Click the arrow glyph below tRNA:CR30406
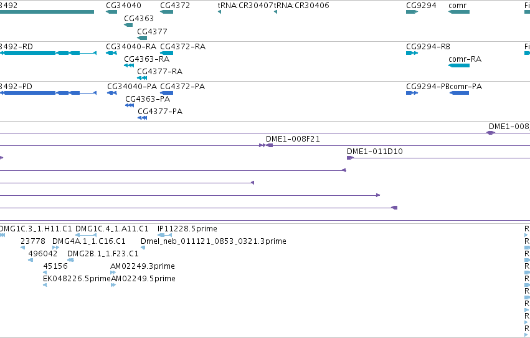Viewport: 530px width, 338px height. [275, 12]
